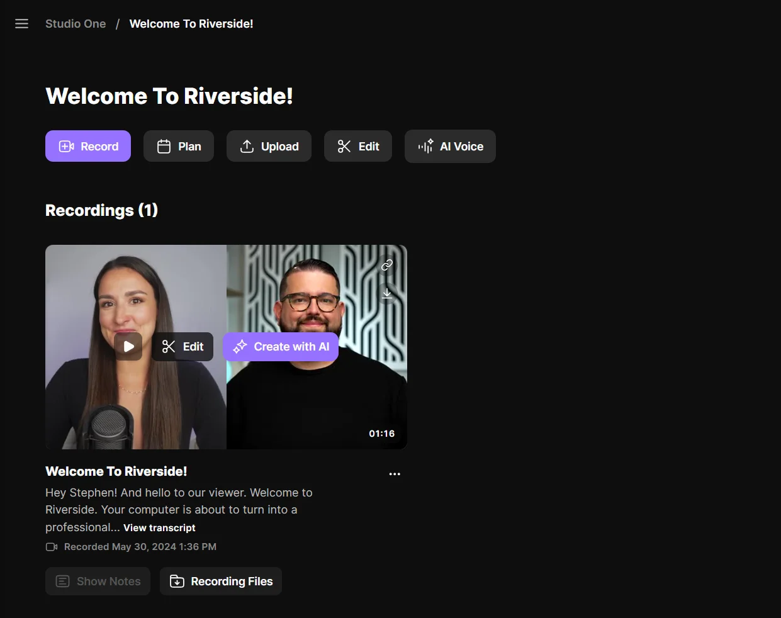Click the scissors Edit button on the thumbnail
Screen dimensions: 781x618
(183, 347)
